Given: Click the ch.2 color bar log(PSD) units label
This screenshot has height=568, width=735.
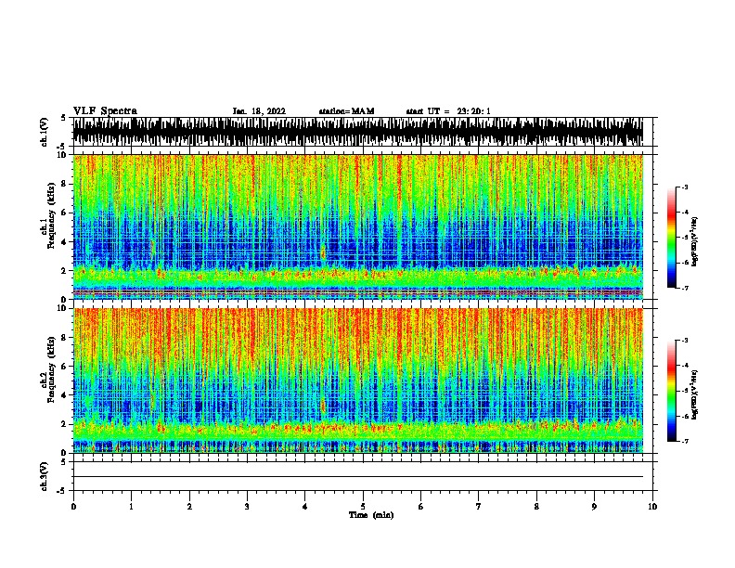Looking at the screenshot, I should tap(695, 394).
